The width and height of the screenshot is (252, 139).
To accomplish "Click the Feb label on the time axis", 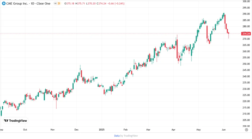I will 125,130.
